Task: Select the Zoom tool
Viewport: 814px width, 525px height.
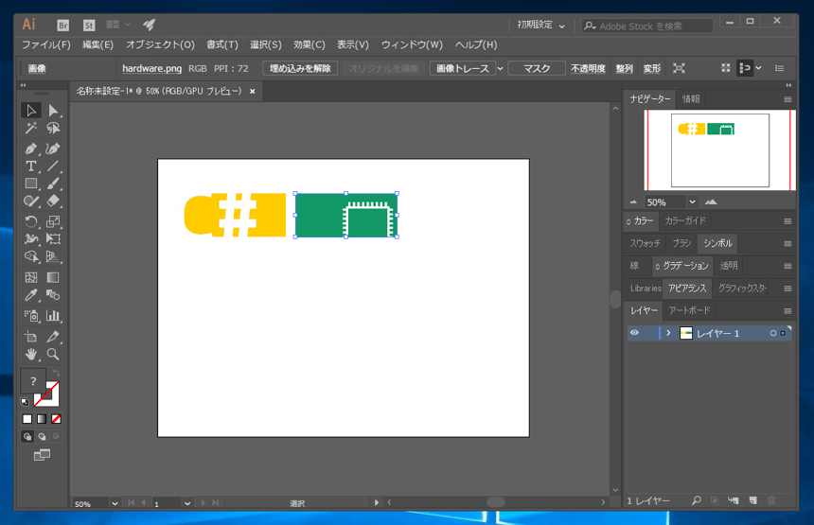Action: [x=53, y=355]
